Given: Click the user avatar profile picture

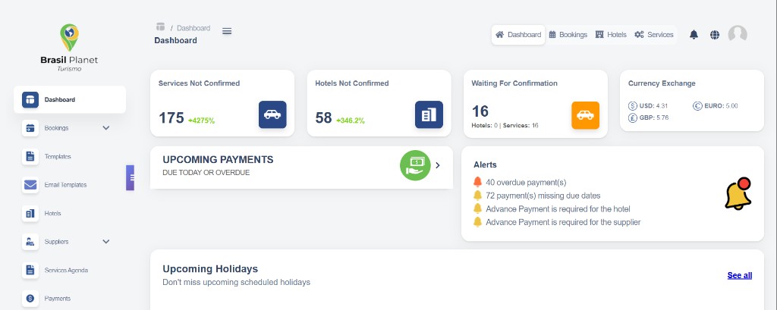Looking at the screenshot, I should 738,34.
